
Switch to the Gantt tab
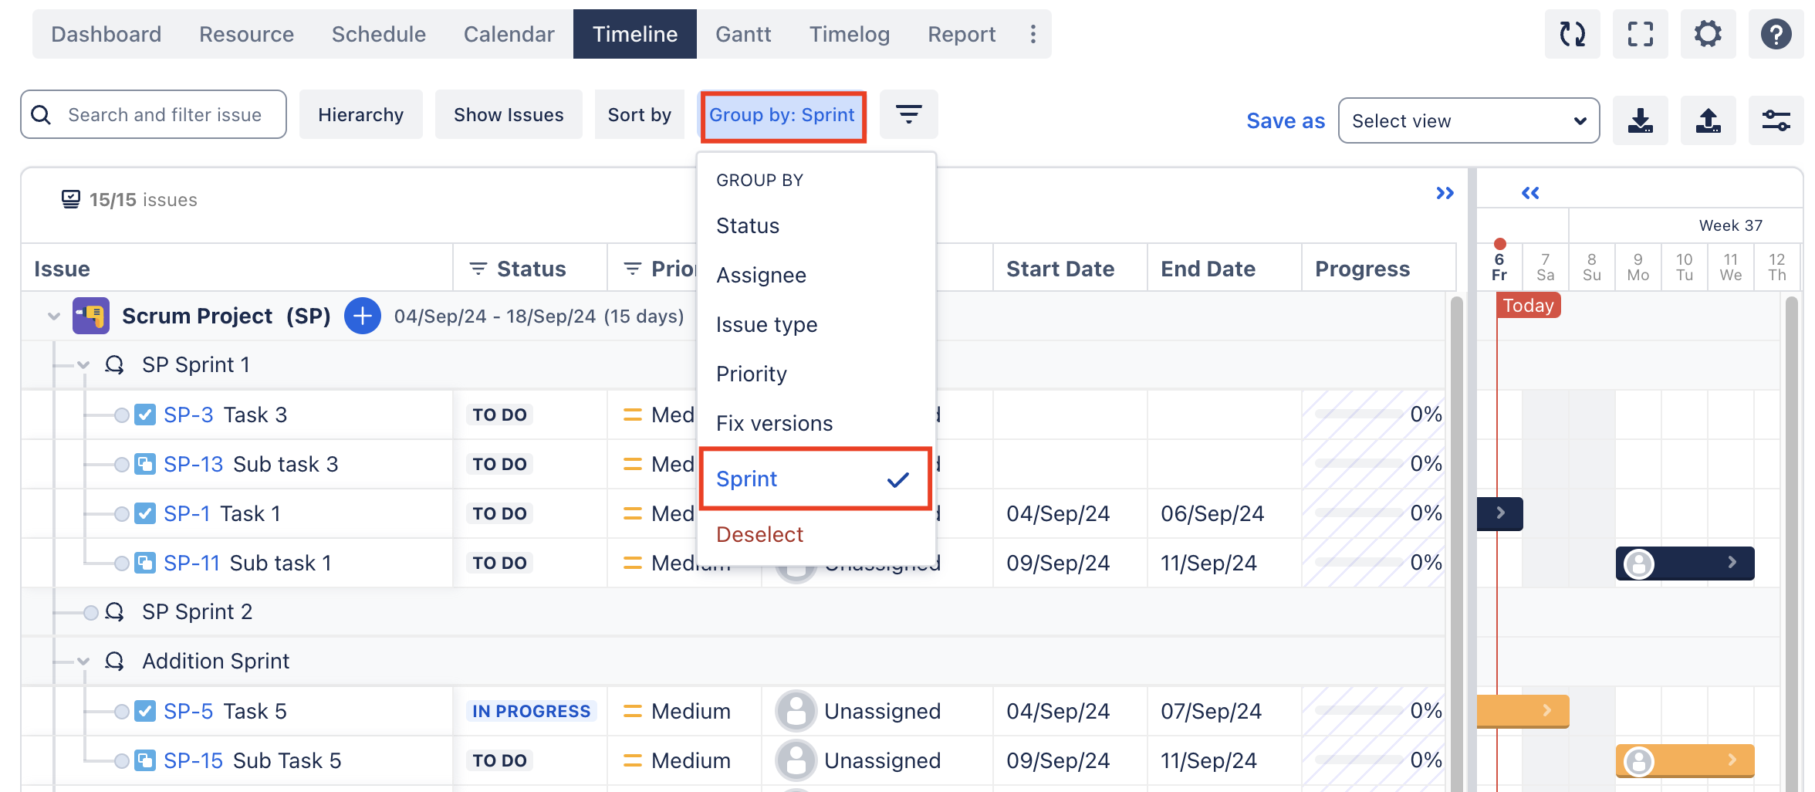click(742, 34)
